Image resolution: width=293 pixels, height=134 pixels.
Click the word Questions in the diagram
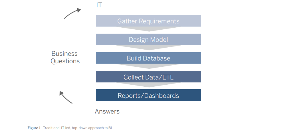tap(65, 61)
